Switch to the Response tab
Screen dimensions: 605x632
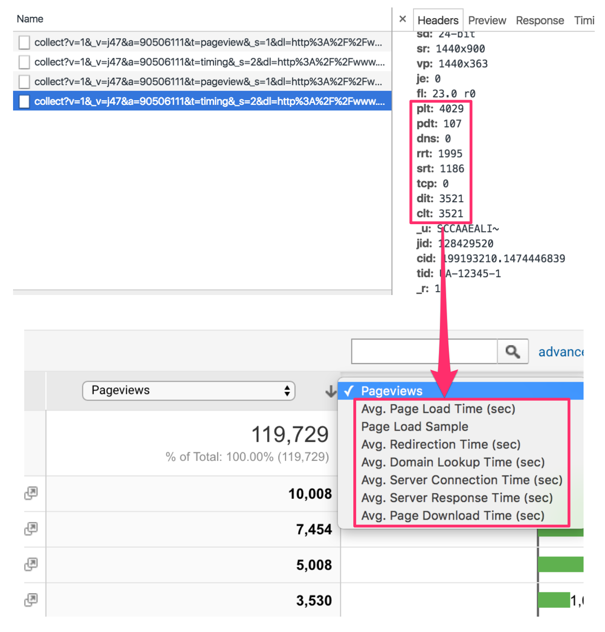point(540,21)
